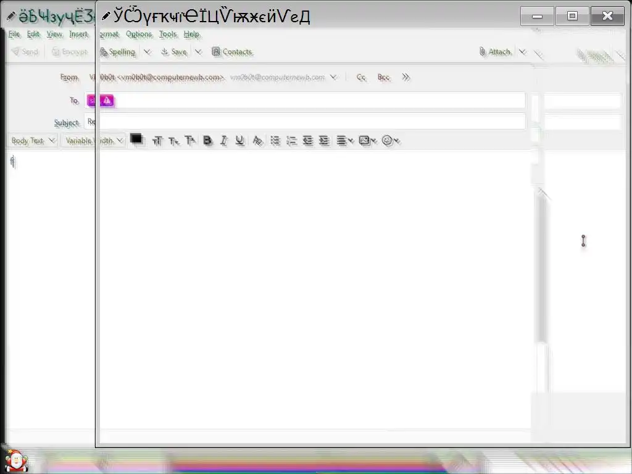Image resolution: width=632 pixels, height=474 pixels.
Task: Add a Cc field
Action: [x=361, y=77]
